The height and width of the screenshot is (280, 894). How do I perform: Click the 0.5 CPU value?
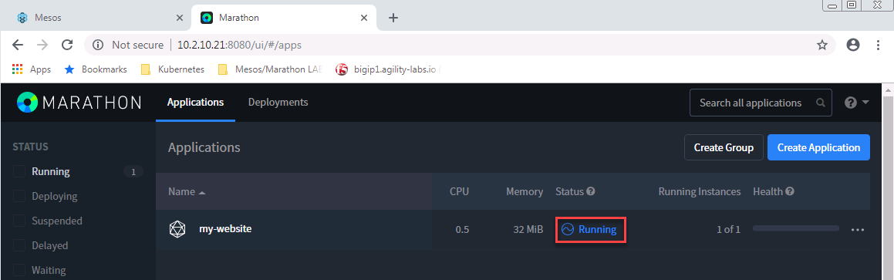pos(462,229)
